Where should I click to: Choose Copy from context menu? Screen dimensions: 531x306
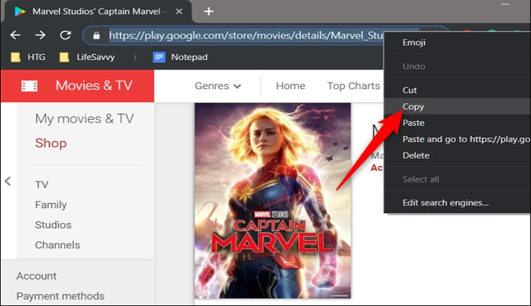[457, 106]
